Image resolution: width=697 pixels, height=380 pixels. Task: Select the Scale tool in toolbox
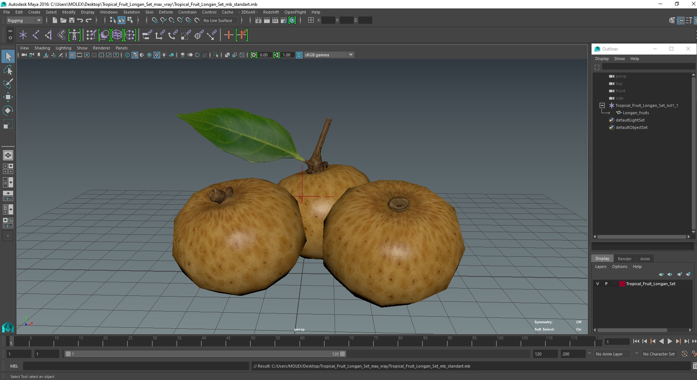click(8, 124)
